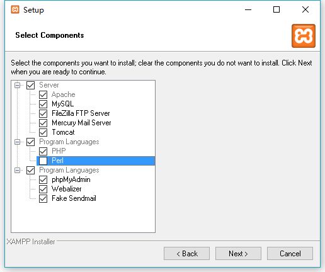Go back to the previous step
Image resolution: width=325 pixels, height=272 pixels.
186,254
